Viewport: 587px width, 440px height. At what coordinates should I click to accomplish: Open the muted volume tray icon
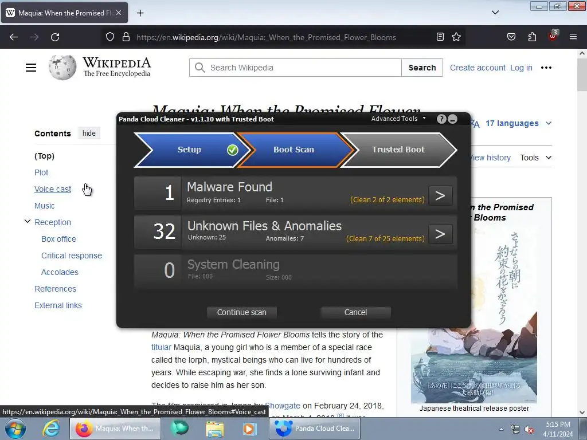coord(529,430)
